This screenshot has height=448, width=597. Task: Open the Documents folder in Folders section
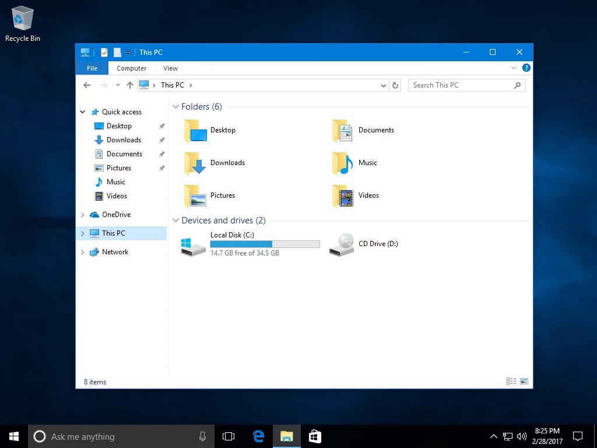363,130
